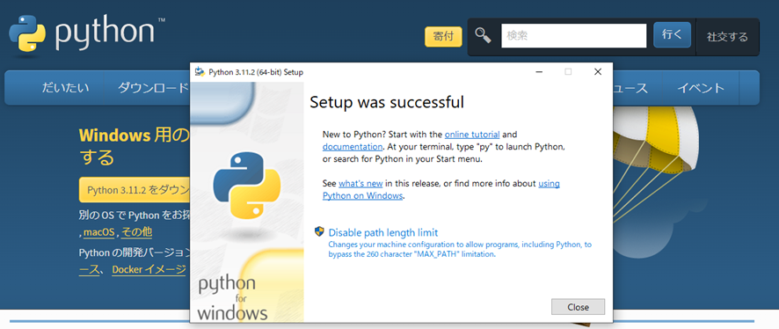Open the ダウンロード navigation menu item

pos(153,88)
